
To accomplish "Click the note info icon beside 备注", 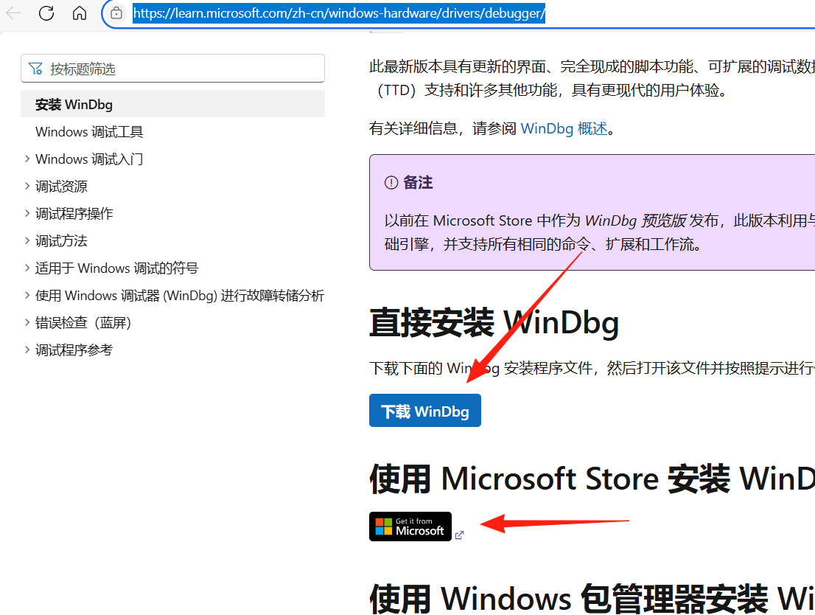I will (x=391, y=183).
